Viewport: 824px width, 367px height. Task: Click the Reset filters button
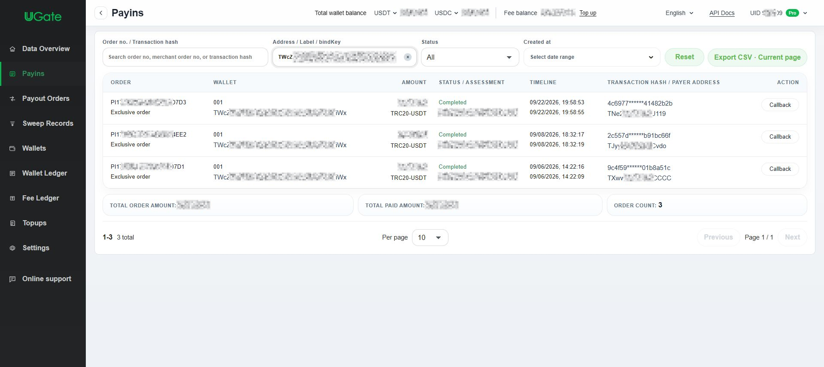pos(685,57)
